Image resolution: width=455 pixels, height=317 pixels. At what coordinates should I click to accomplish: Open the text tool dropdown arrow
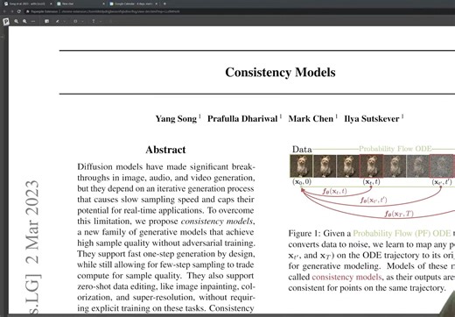(101, 21)
